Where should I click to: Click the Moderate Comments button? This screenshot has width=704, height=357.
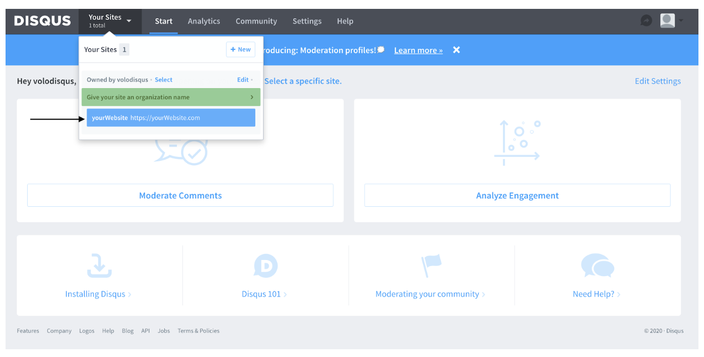point(180,195)
